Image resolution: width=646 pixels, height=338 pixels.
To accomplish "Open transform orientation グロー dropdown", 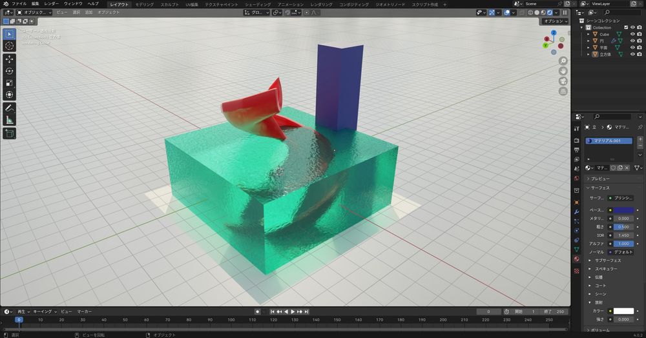I will point(256,13).
